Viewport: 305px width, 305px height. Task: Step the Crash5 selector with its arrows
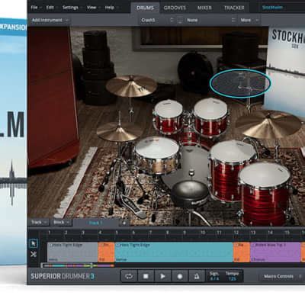coord(172,20)
